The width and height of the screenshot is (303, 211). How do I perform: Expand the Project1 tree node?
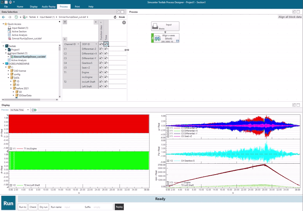pos(6,50)
